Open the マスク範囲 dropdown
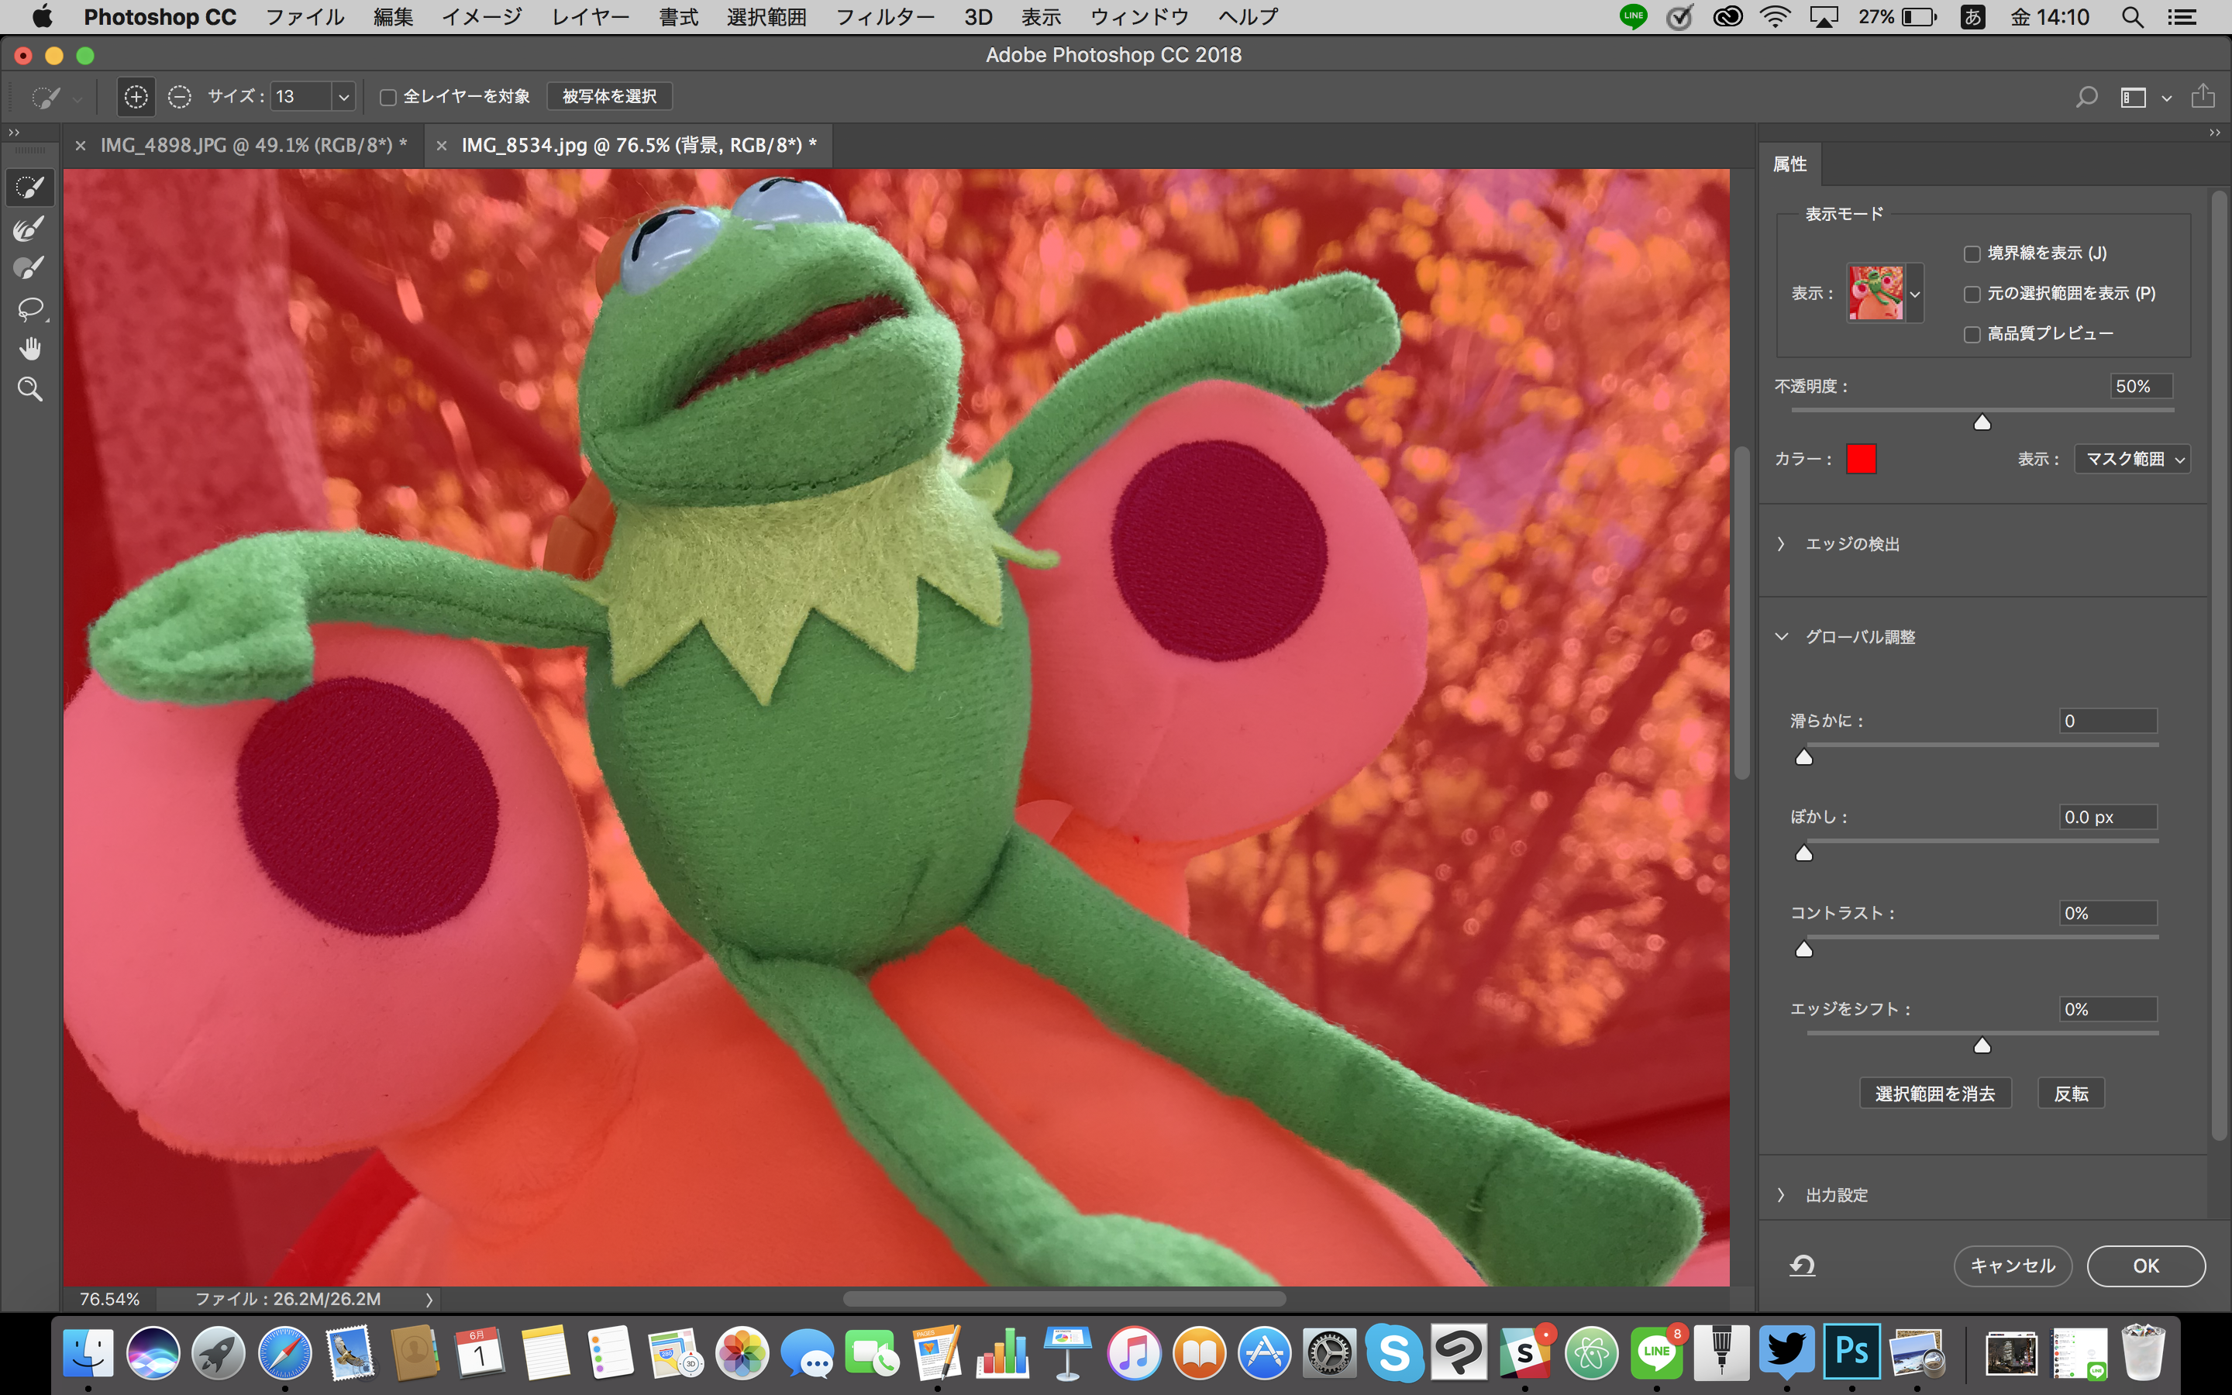This screenshot has height=1395, width=2232. (x=2131, y=459)
